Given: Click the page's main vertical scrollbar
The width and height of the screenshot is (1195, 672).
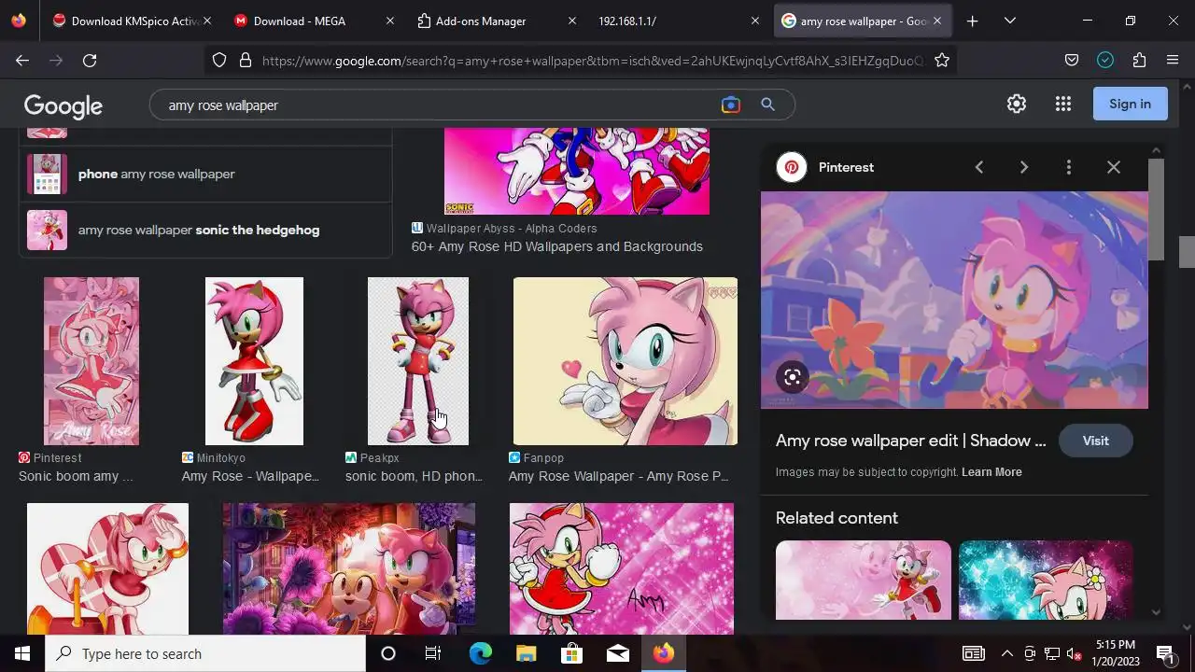Looking at the screenshot, I should (x=1187, y=252).
